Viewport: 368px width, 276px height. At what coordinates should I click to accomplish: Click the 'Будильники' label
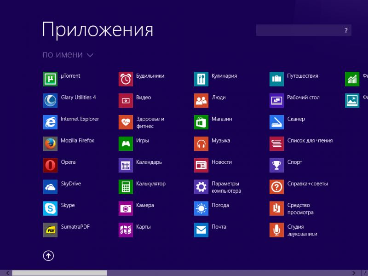point(150,76)
